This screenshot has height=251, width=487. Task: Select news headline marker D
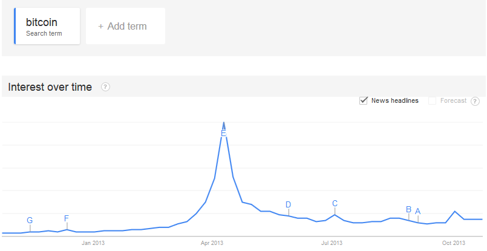[288, 204]
